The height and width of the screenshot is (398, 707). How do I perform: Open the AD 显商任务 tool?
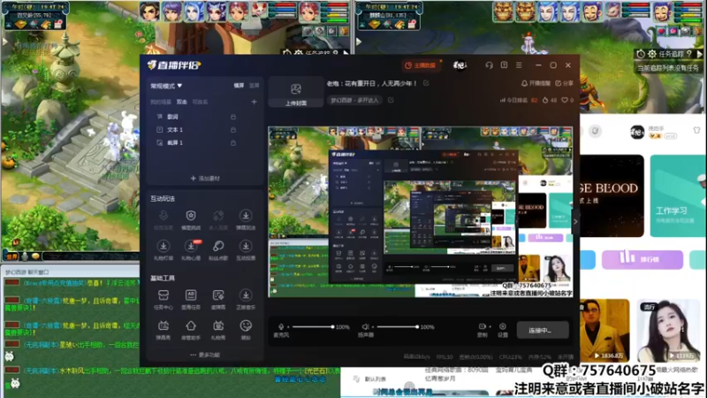point(191,295)
